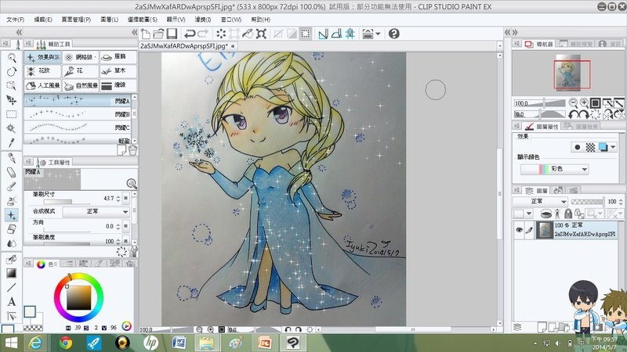
Task: Click the Undo arrow in toolbar
Action: 190,34
